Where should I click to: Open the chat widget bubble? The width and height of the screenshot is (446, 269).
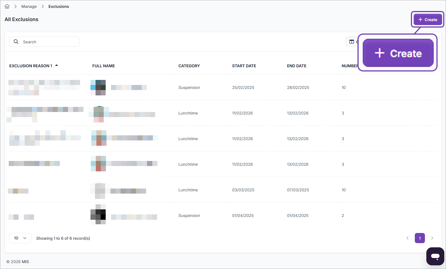point(435,256)
